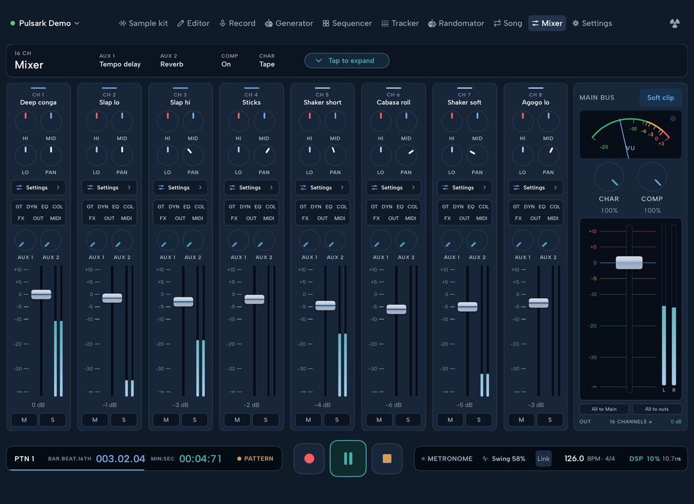Click the Sample kit waveform icon
Screen dimensions: 694x504
[x=122, y=23]
